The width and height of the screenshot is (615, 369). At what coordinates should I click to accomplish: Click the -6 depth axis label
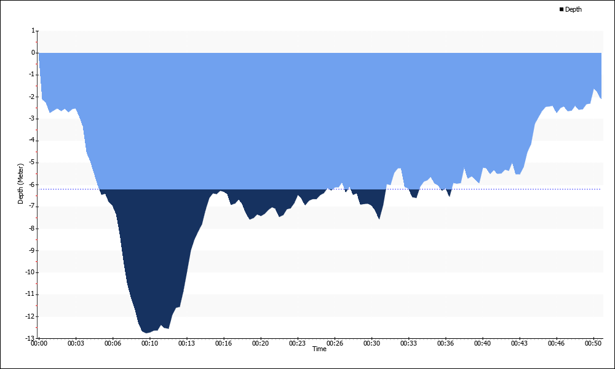(32, 184)
